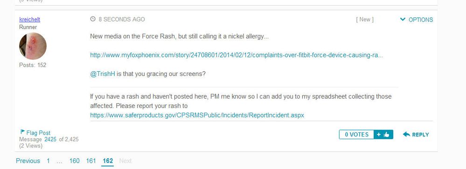This screenshot has height=169, width=466.
Task: Open kreichelt's avatar picture
Action: 33,46
